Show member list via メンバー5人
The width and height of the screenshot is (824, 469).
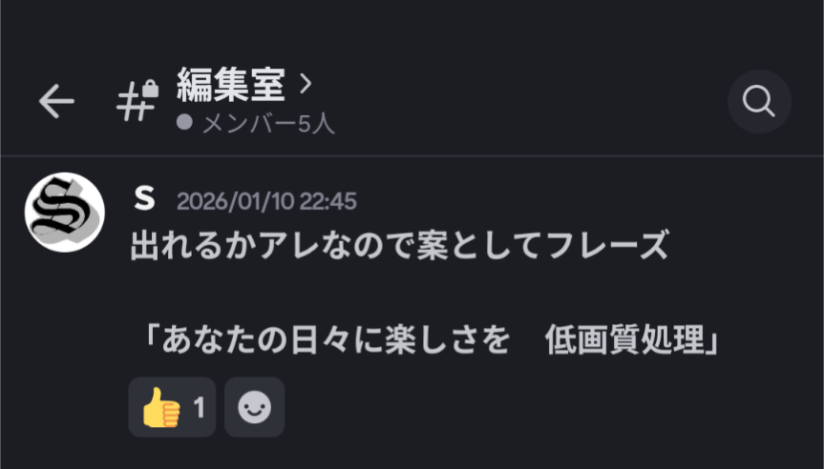pyautogui.click(x=268, y=124)
